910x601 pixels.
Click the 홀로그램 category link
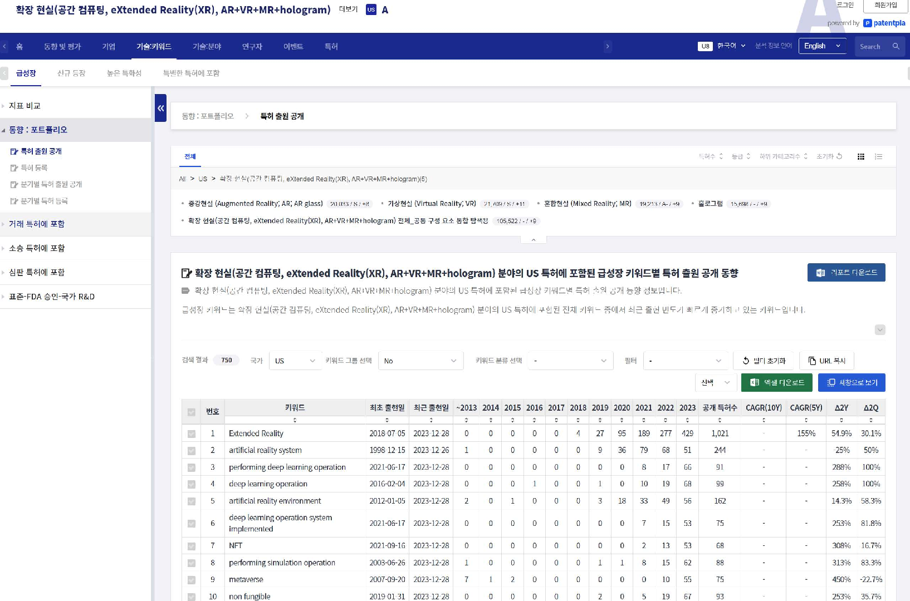point(710,204)
